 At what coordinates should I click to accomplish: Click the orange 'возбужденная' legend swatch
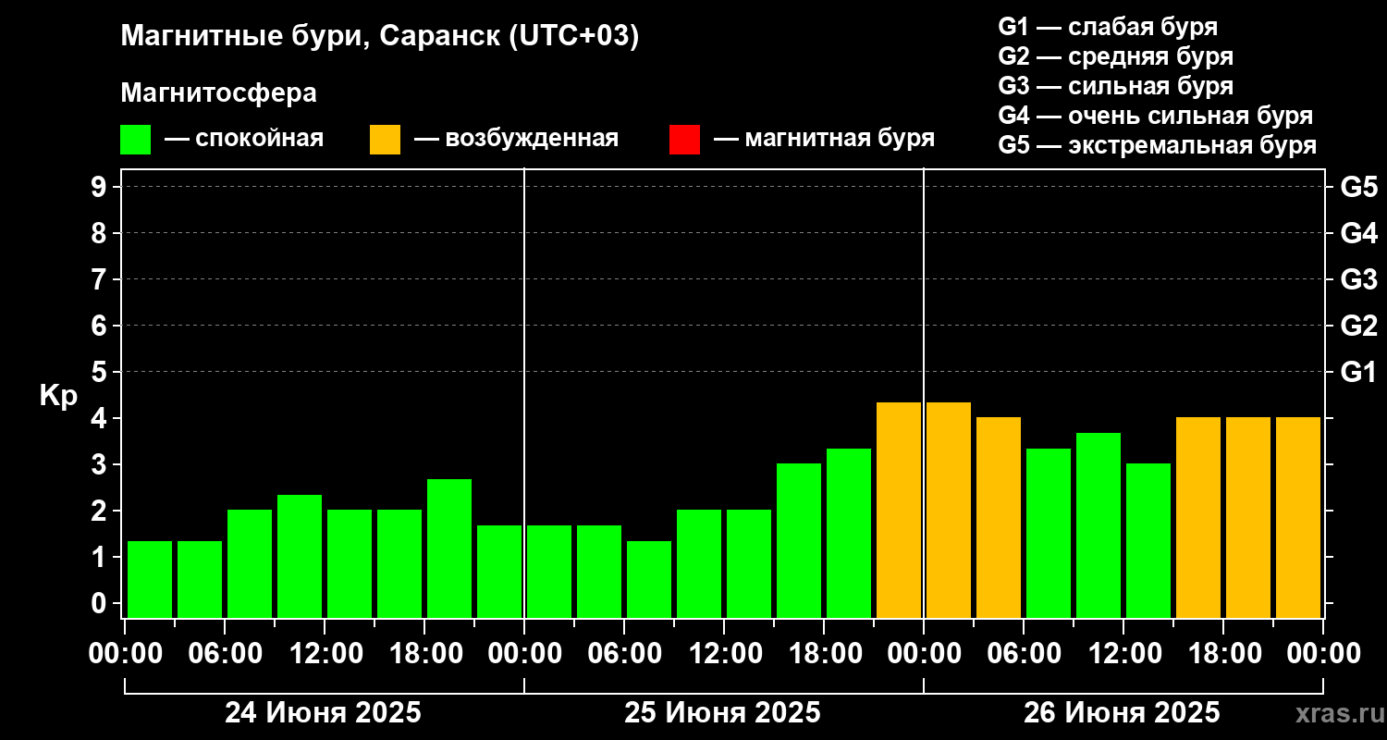385,140
